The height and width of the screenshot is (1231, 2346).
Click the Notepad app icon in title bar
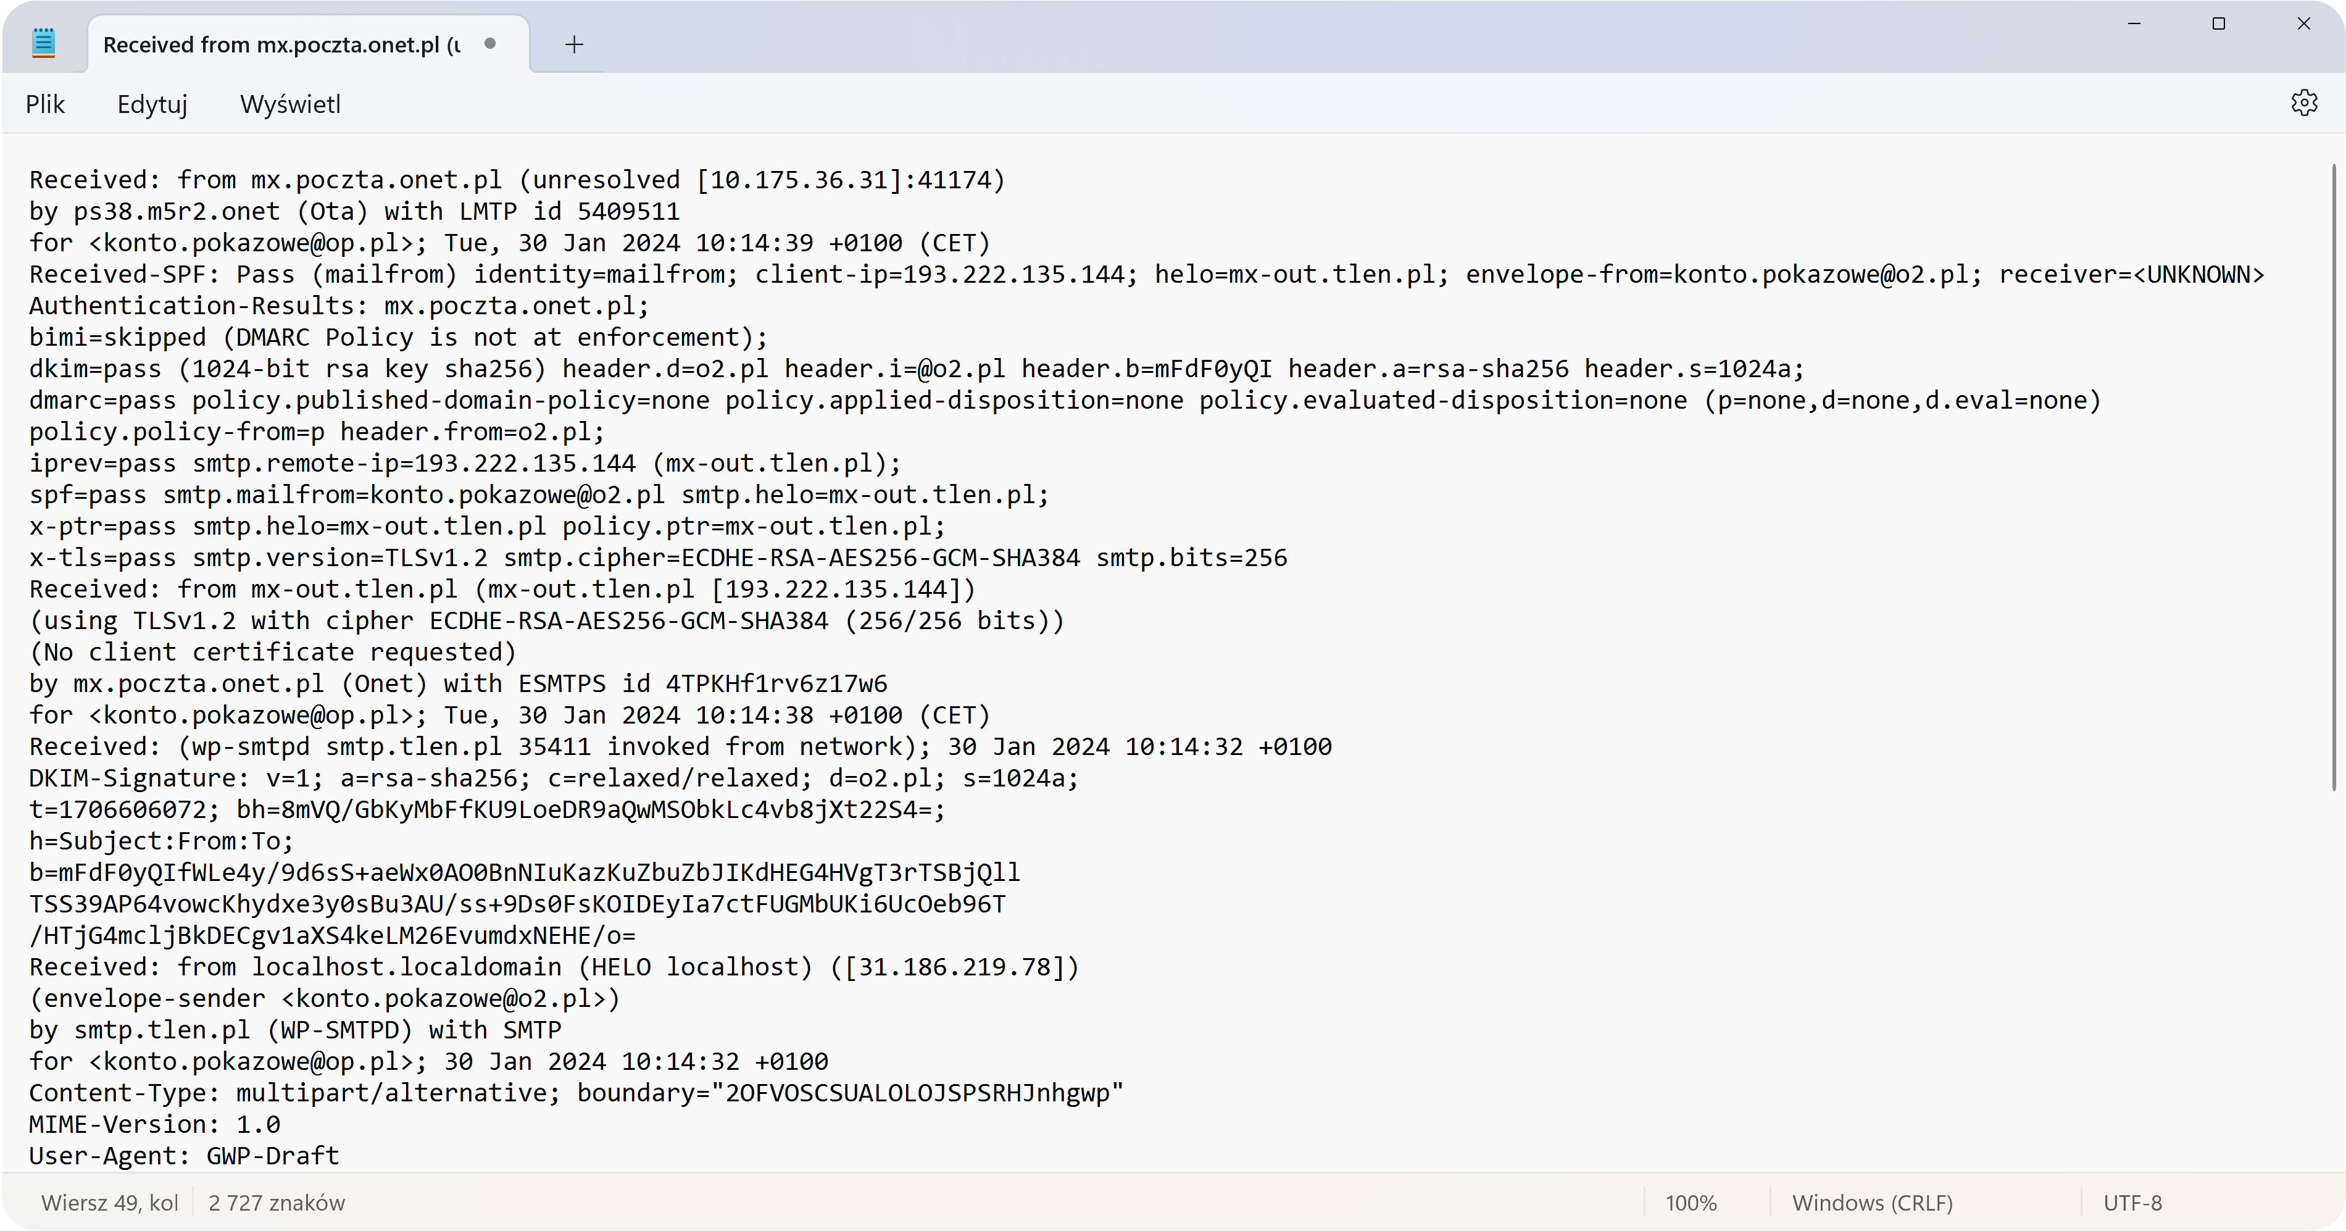pos(44,43)
